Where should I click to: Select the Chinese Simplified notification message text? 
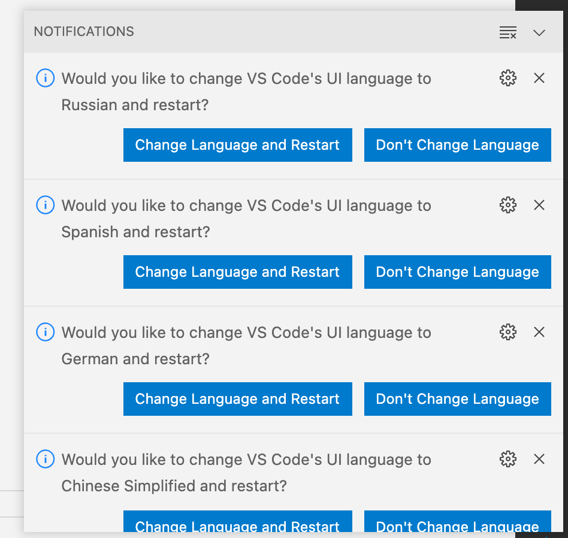[x=246, y=473]
